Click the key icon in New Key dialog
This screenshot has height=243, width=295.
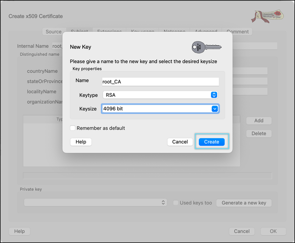(x=206, y=47)
